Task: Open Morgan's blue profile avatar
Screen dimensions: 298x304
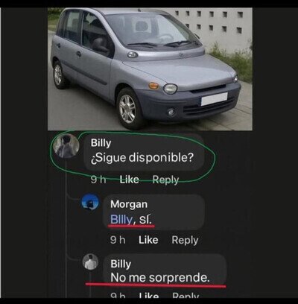Action: click(90, 203)
